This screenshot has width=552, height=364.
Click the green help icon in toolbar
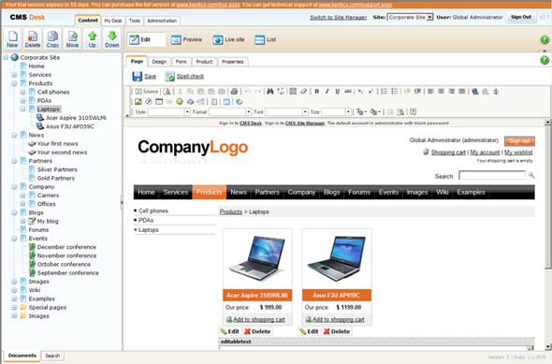point(545,39)
